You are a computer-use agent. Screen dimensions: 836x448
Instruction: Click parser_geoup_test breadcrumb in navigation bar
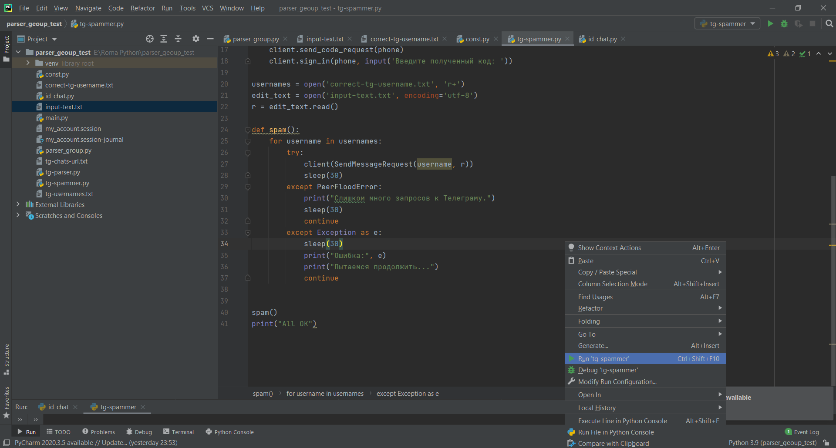coord(34,24)
